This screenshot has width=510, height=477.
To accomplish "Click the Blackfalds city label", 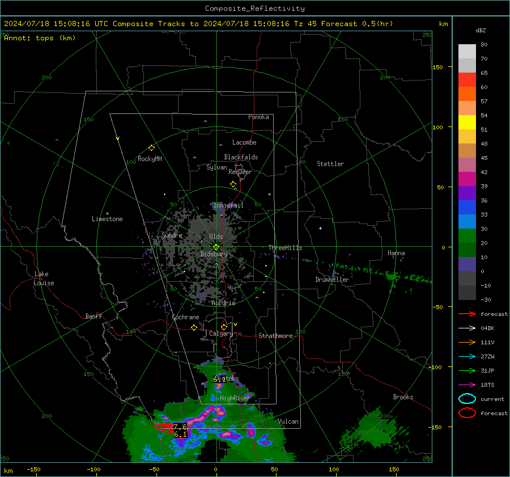I will click(241, 157).
